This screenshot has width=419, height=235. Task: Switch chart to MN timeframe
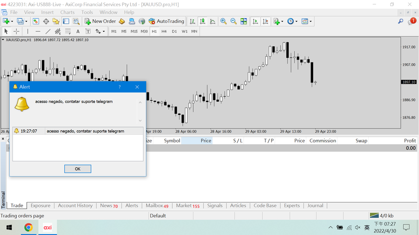click(x=194, y=31)
